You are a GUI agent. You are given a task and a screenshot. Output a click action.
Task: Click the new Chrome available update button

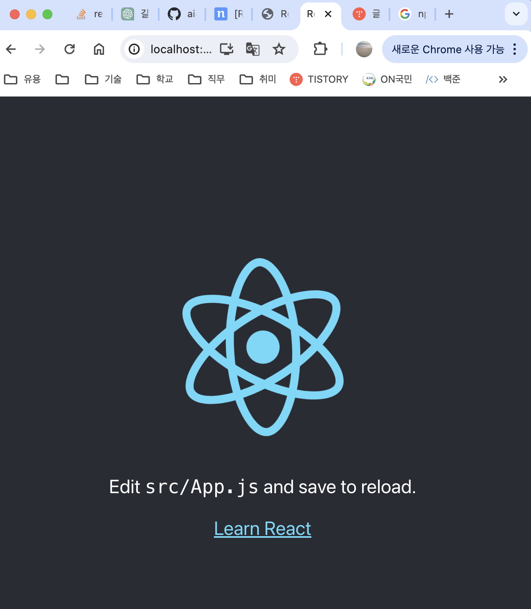pyautogui.click(x=448, y=49)
